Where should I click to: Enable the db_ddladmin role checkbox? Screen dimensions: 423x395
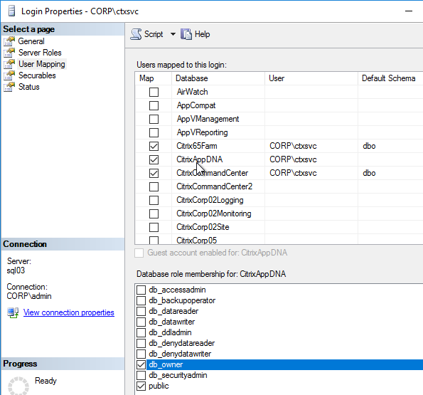[x=141, y=332]
